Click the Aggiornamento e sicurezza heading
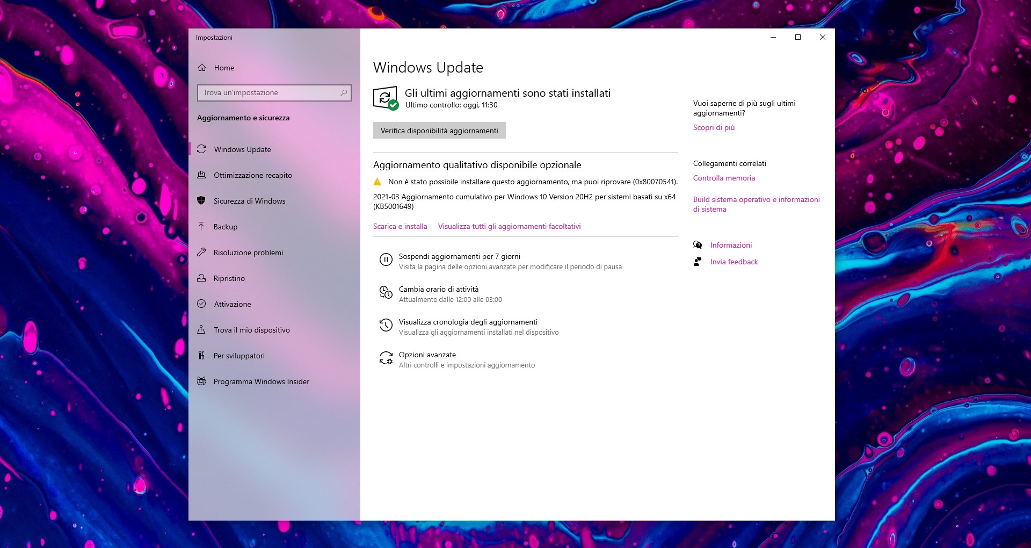1031x548 pixels. [243, 118]
